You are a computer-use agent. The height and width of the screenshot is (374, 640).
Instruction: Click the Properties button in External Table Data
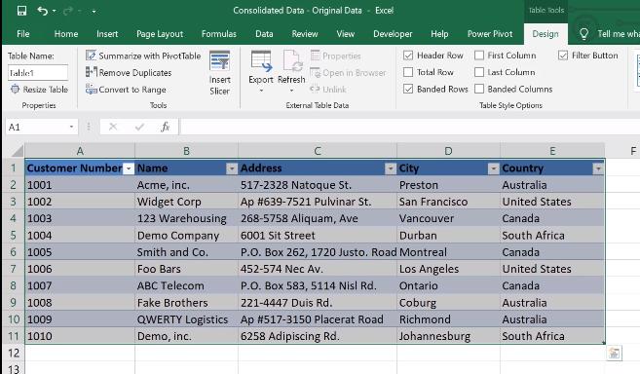coord(335,56)
